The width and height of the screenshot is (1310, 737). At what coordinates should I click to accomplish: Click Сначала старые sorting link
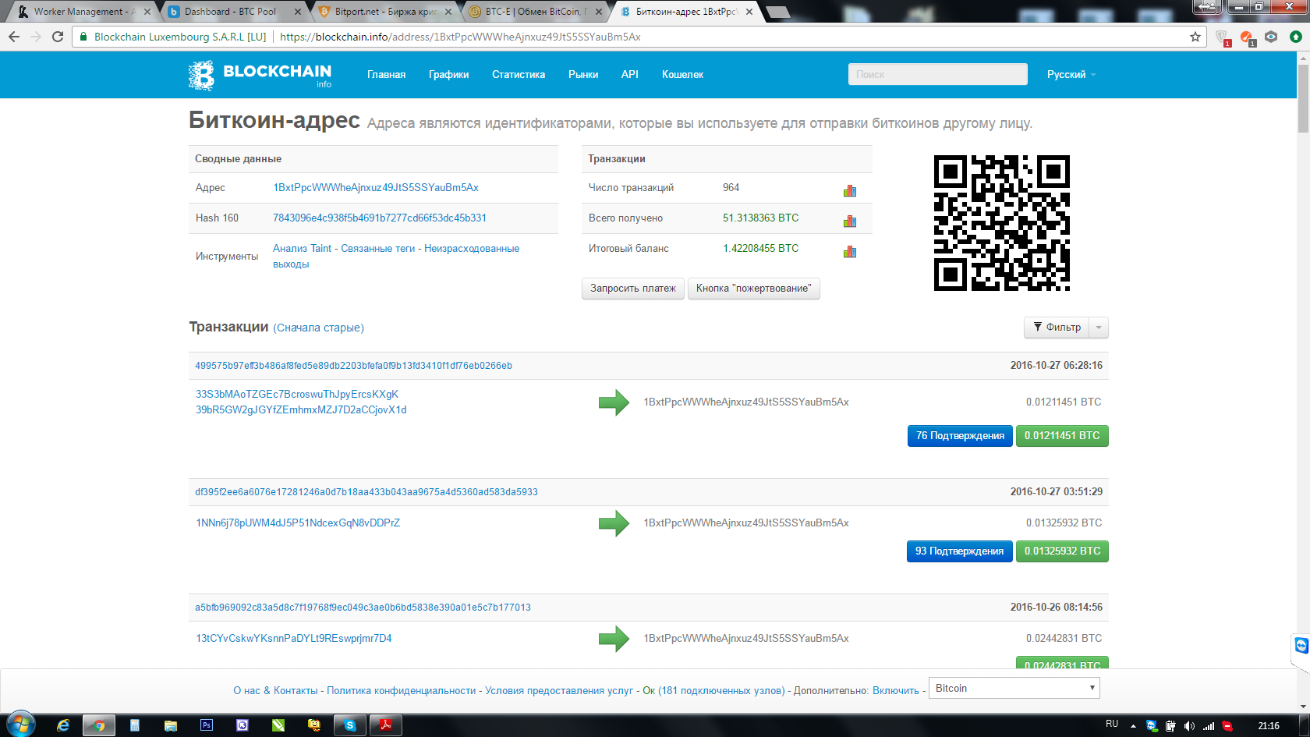318,328
